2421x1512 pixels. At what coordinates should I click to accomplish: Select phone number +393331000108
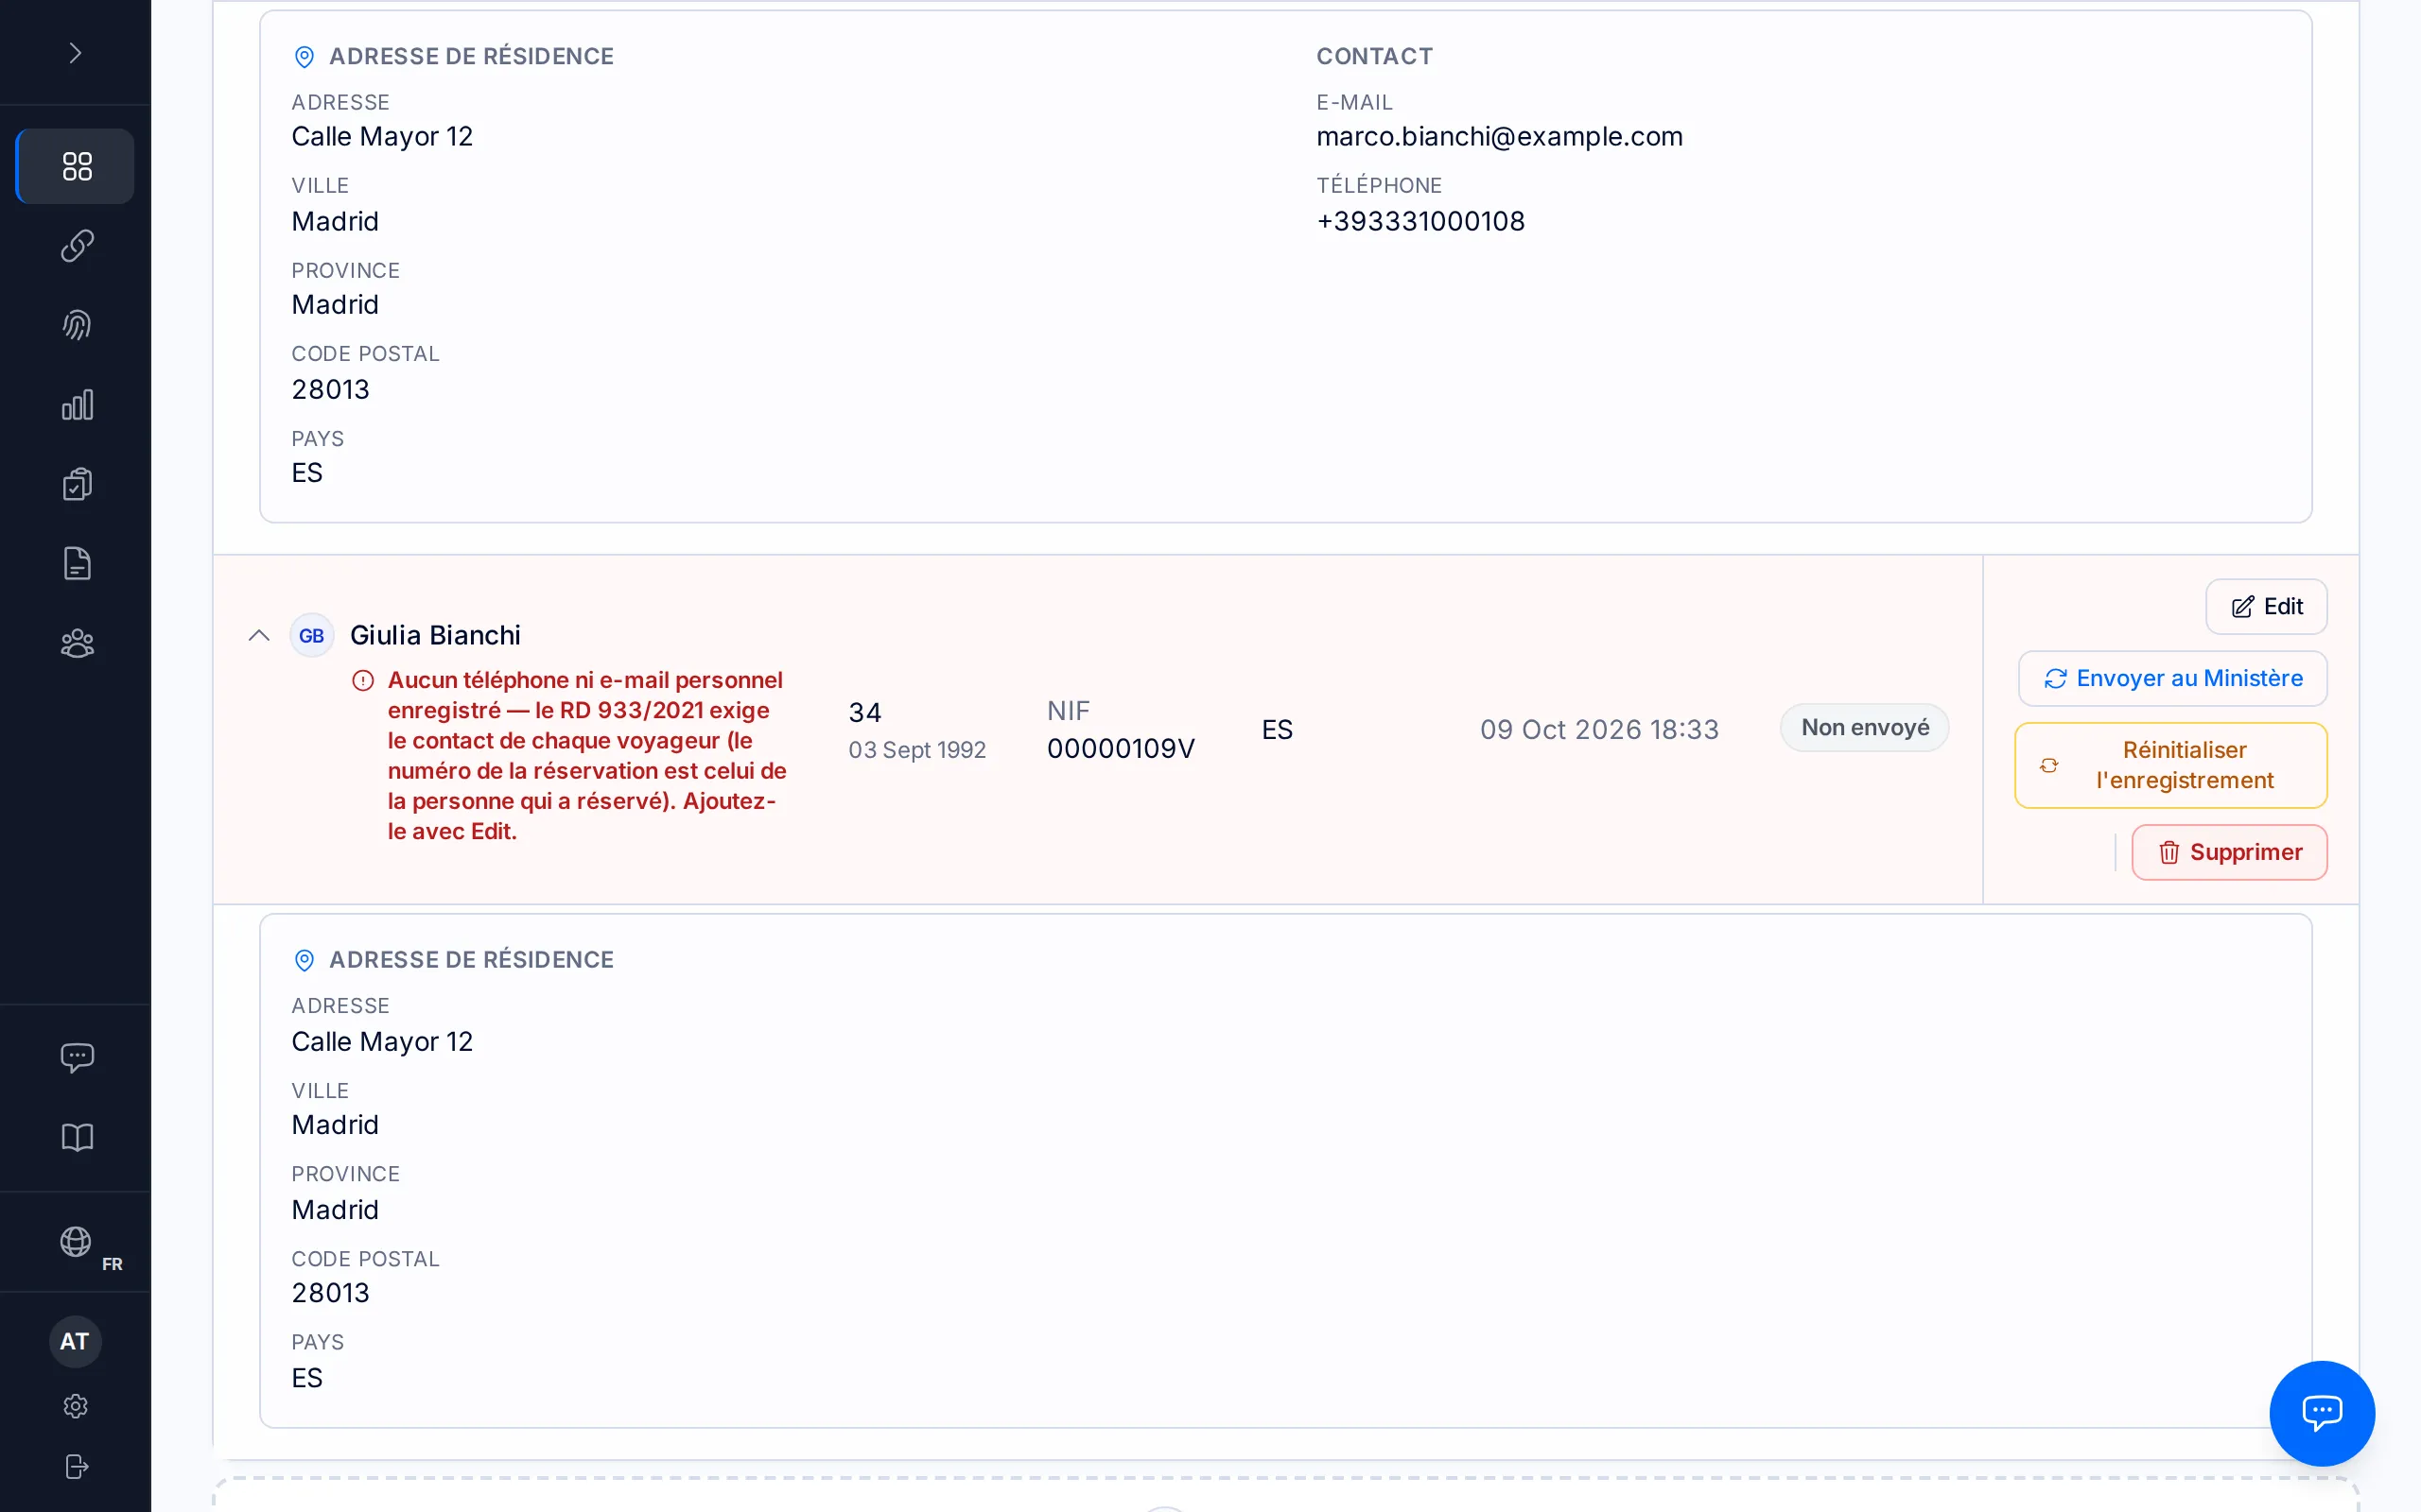coord(1420,221)
